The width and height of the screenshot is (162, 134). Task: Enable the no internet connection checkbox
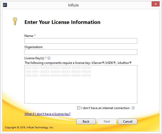tap(79, 108)
